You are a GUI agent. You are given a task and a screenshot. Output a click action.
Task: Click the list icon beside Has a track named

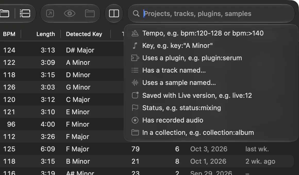pos(135,70)
